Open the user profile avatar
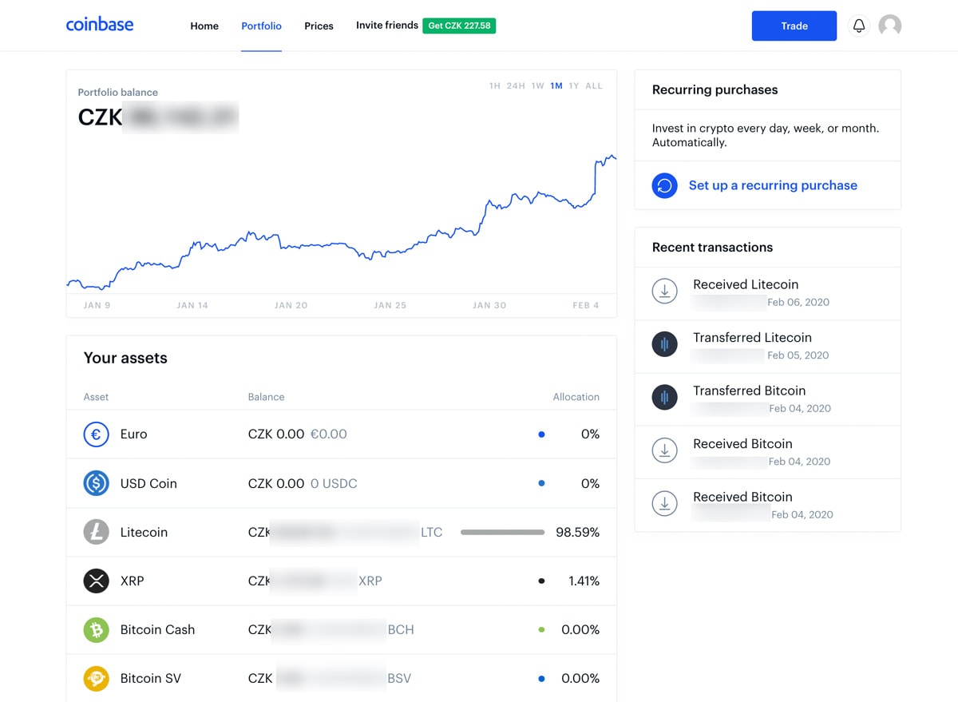Viewport: 958px width, 702px height. coord(890,26)
